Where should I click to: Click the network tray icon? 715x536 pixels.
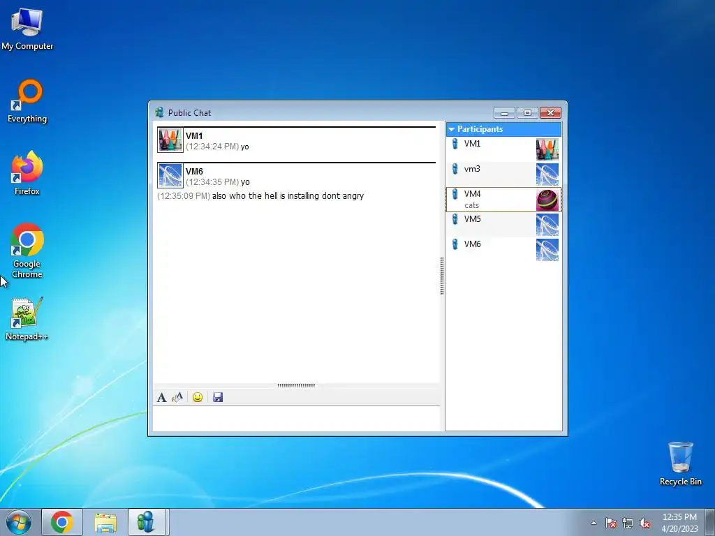point(628,523)
